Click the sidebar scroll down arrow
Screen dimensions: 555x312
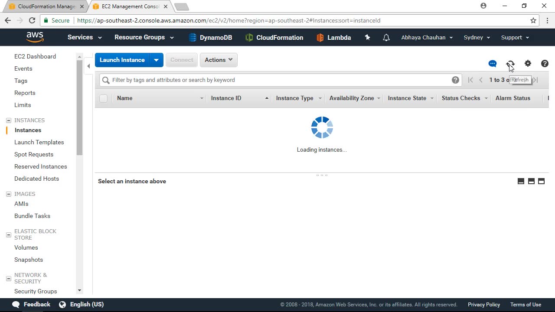tap(79, 290)
